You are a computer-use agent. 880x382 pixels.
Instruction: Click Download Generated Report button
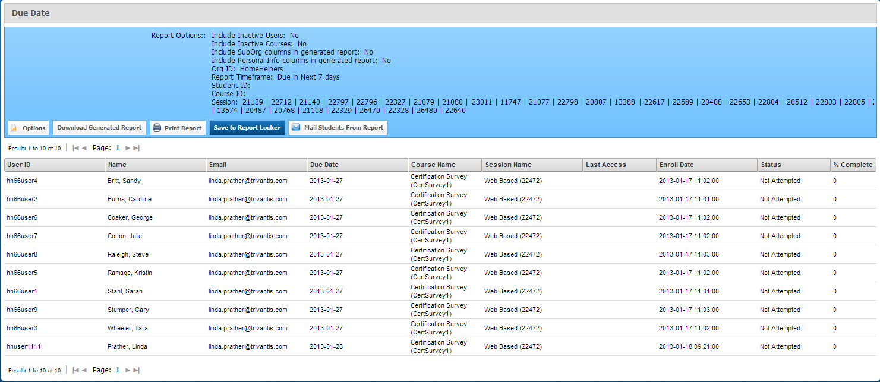pos(99,128)
